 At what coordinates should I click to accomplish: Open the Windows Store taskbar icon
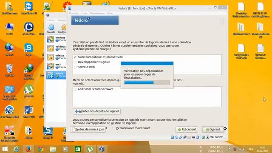(x=77, y=149)
